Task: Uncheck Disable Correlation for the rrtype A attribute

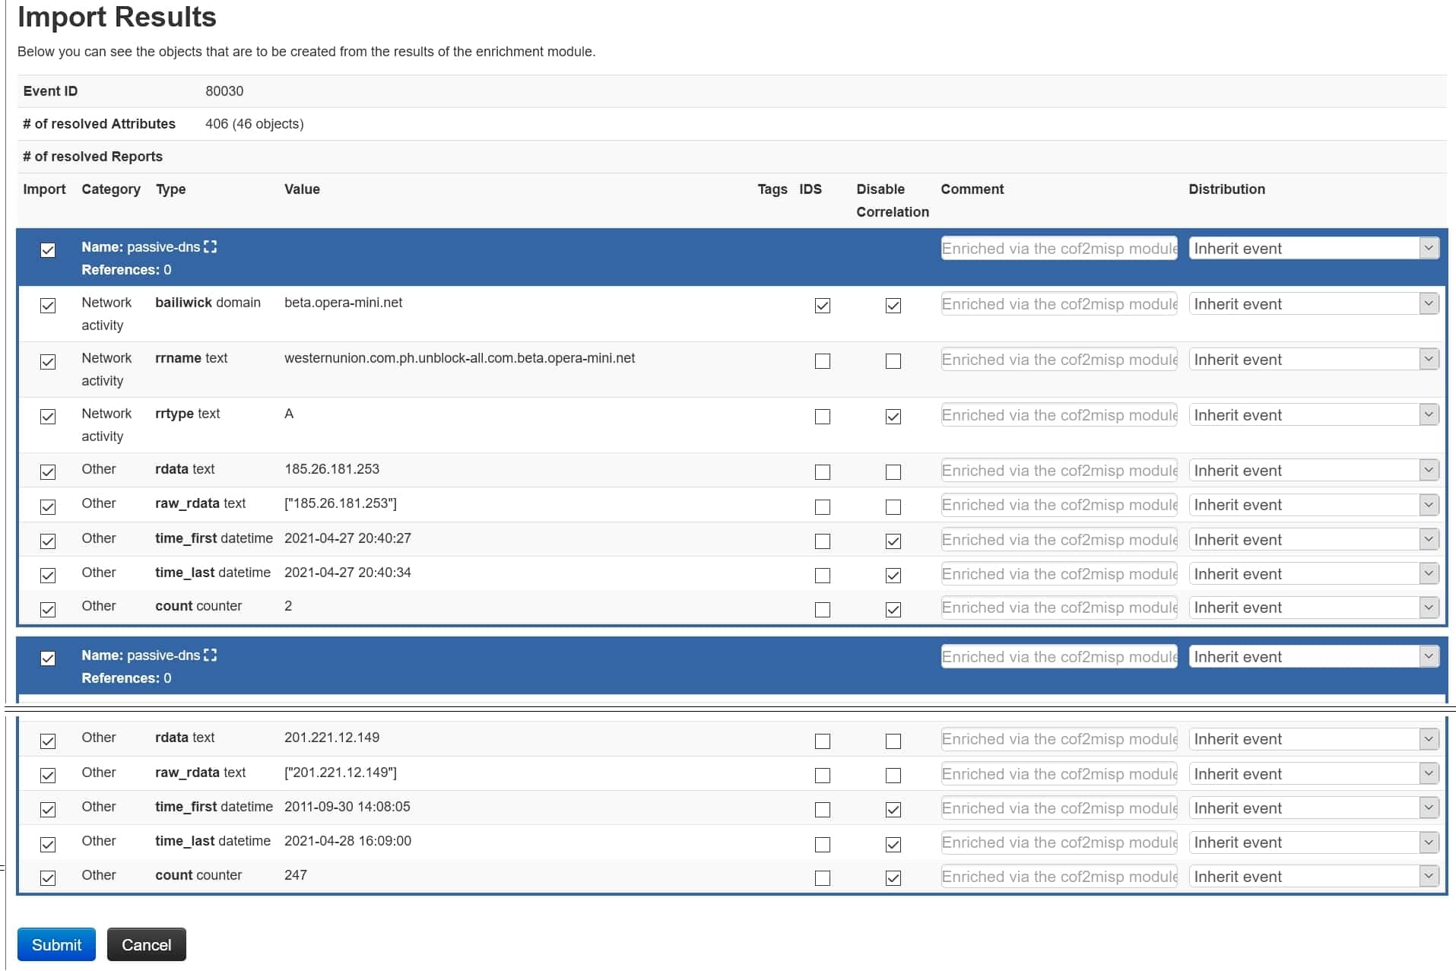Action: [x=893, y=417]
